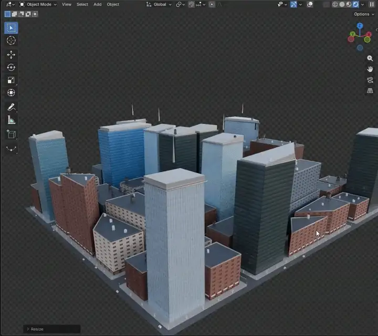Click the blue Z axis gizmo handle
The width and height of the screenshot is (378, 336).
coord(360,26)
